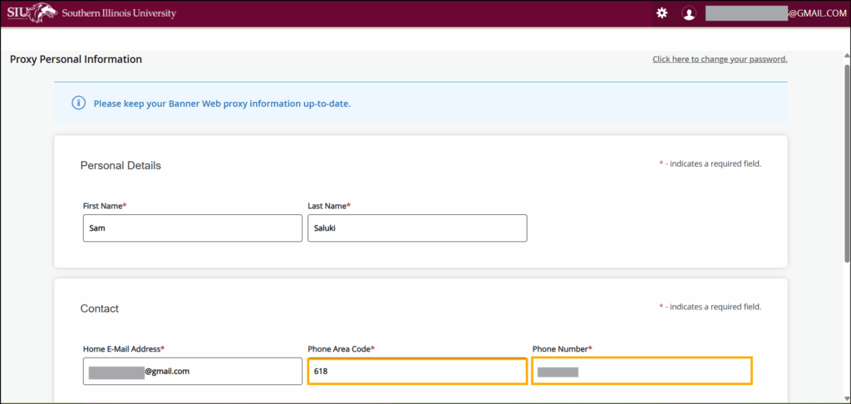Focus the First Name field containing Sam
The height and width of the screenshot is (404, 851).
(x=192, y=228)
